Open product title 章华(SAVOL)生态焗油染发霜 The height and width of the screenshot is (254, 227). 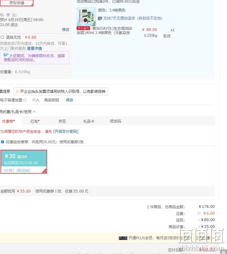(105, 31)
